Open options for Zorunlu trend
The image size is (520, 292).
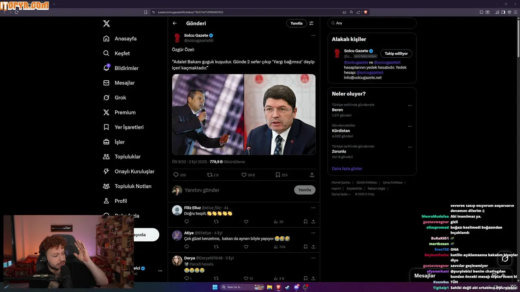[409, 147]
